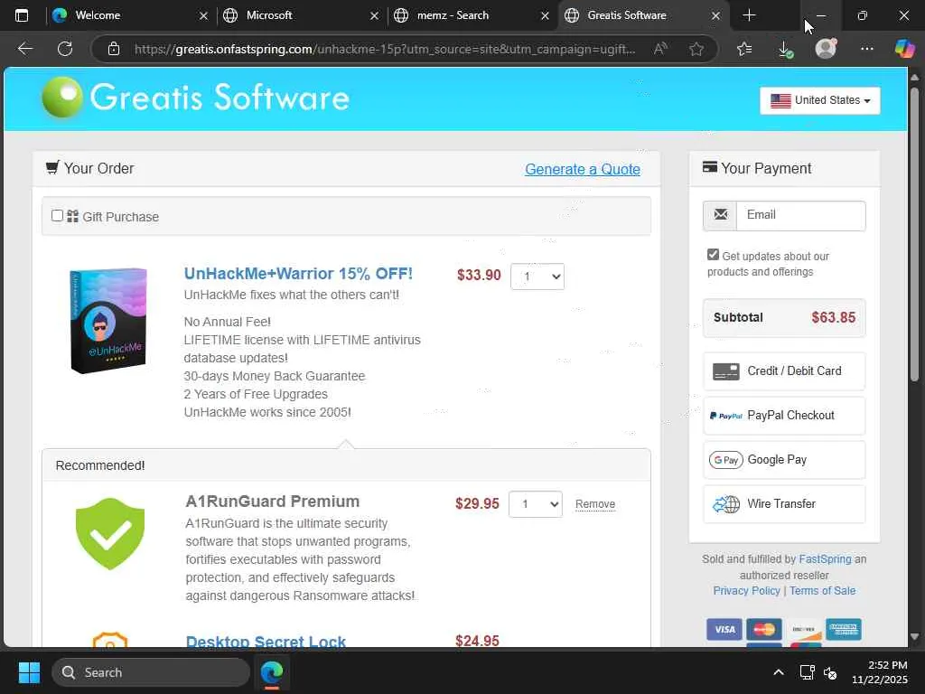Open the Privacy Policy link

746,591
